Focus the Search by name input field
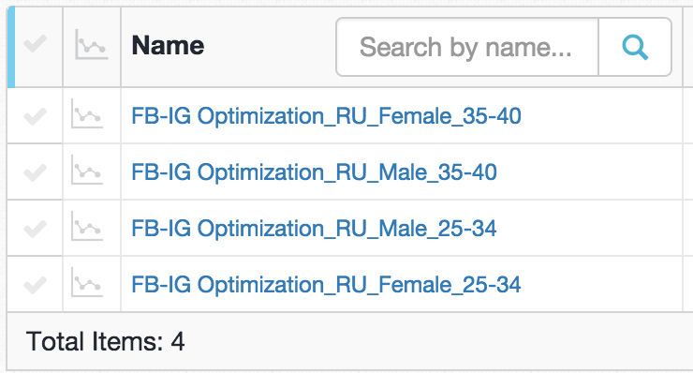Viewport: 693px width, 373px height. [466, 47]
